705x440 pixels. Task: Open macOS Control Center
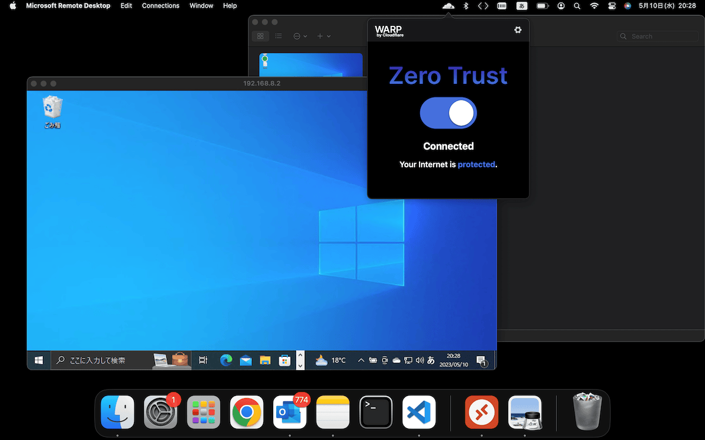point(612,6)
